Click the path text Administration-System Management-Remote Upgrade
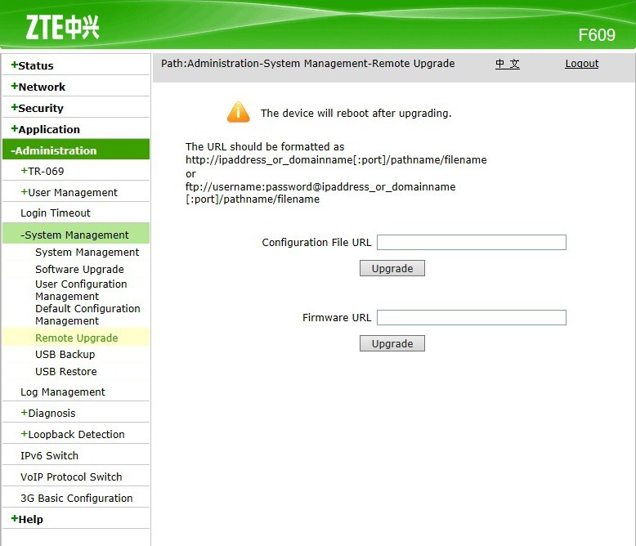636x546 pixels. coord(320,64)
